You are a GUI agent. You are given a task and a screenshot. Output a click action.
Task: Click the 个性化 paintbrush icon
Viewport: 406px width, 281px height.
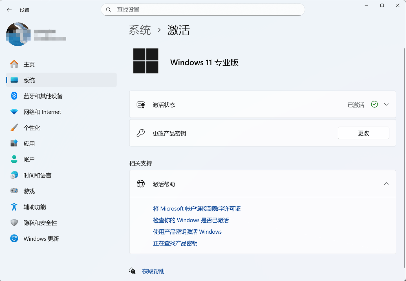14,128
